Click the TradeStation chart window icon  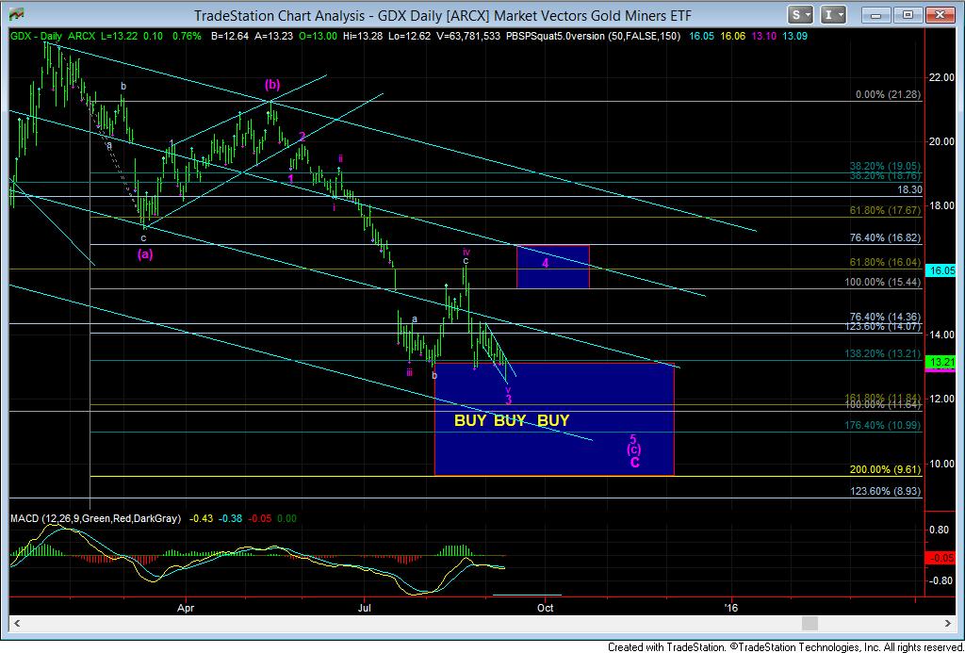tap(18, 15)
